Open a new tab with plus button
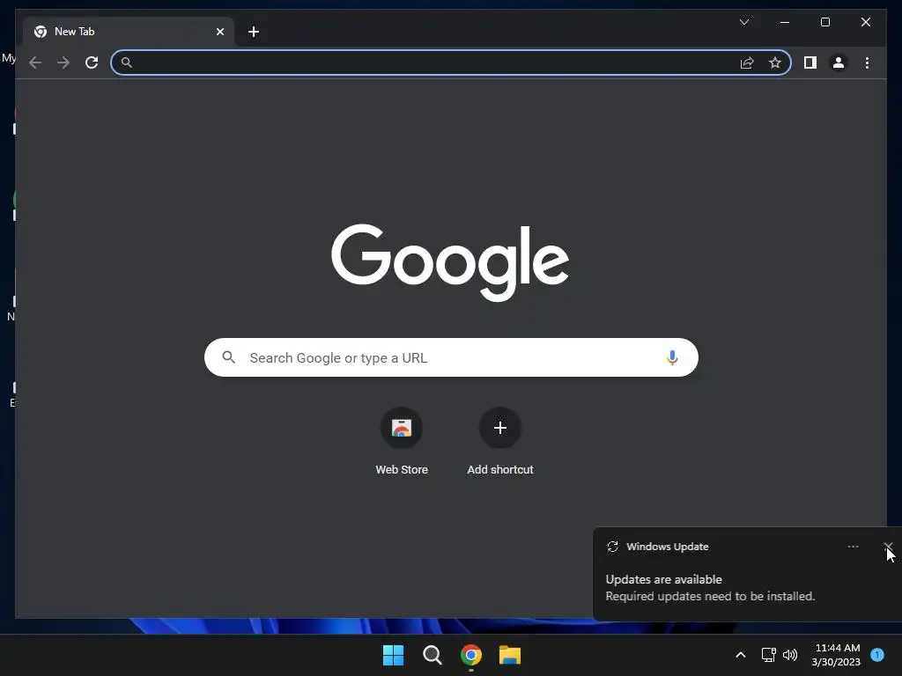Viewport: 902px width, 676px height. (254, 32)
